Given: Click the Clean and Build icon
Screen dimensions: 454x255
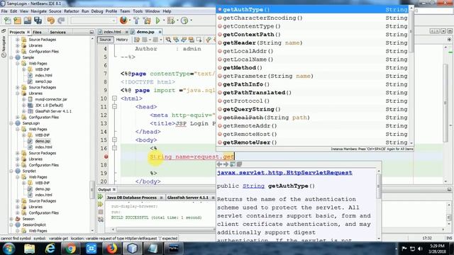Looking at the screenshot, I should coord(147,21).
